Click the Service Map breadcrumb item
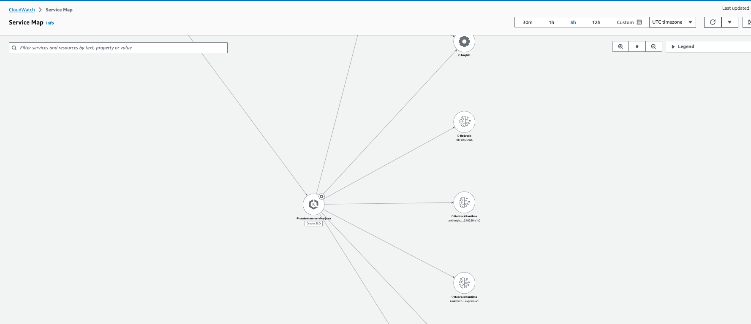The height and width of the screenshot is (324, 751). [x=59, y=10]
